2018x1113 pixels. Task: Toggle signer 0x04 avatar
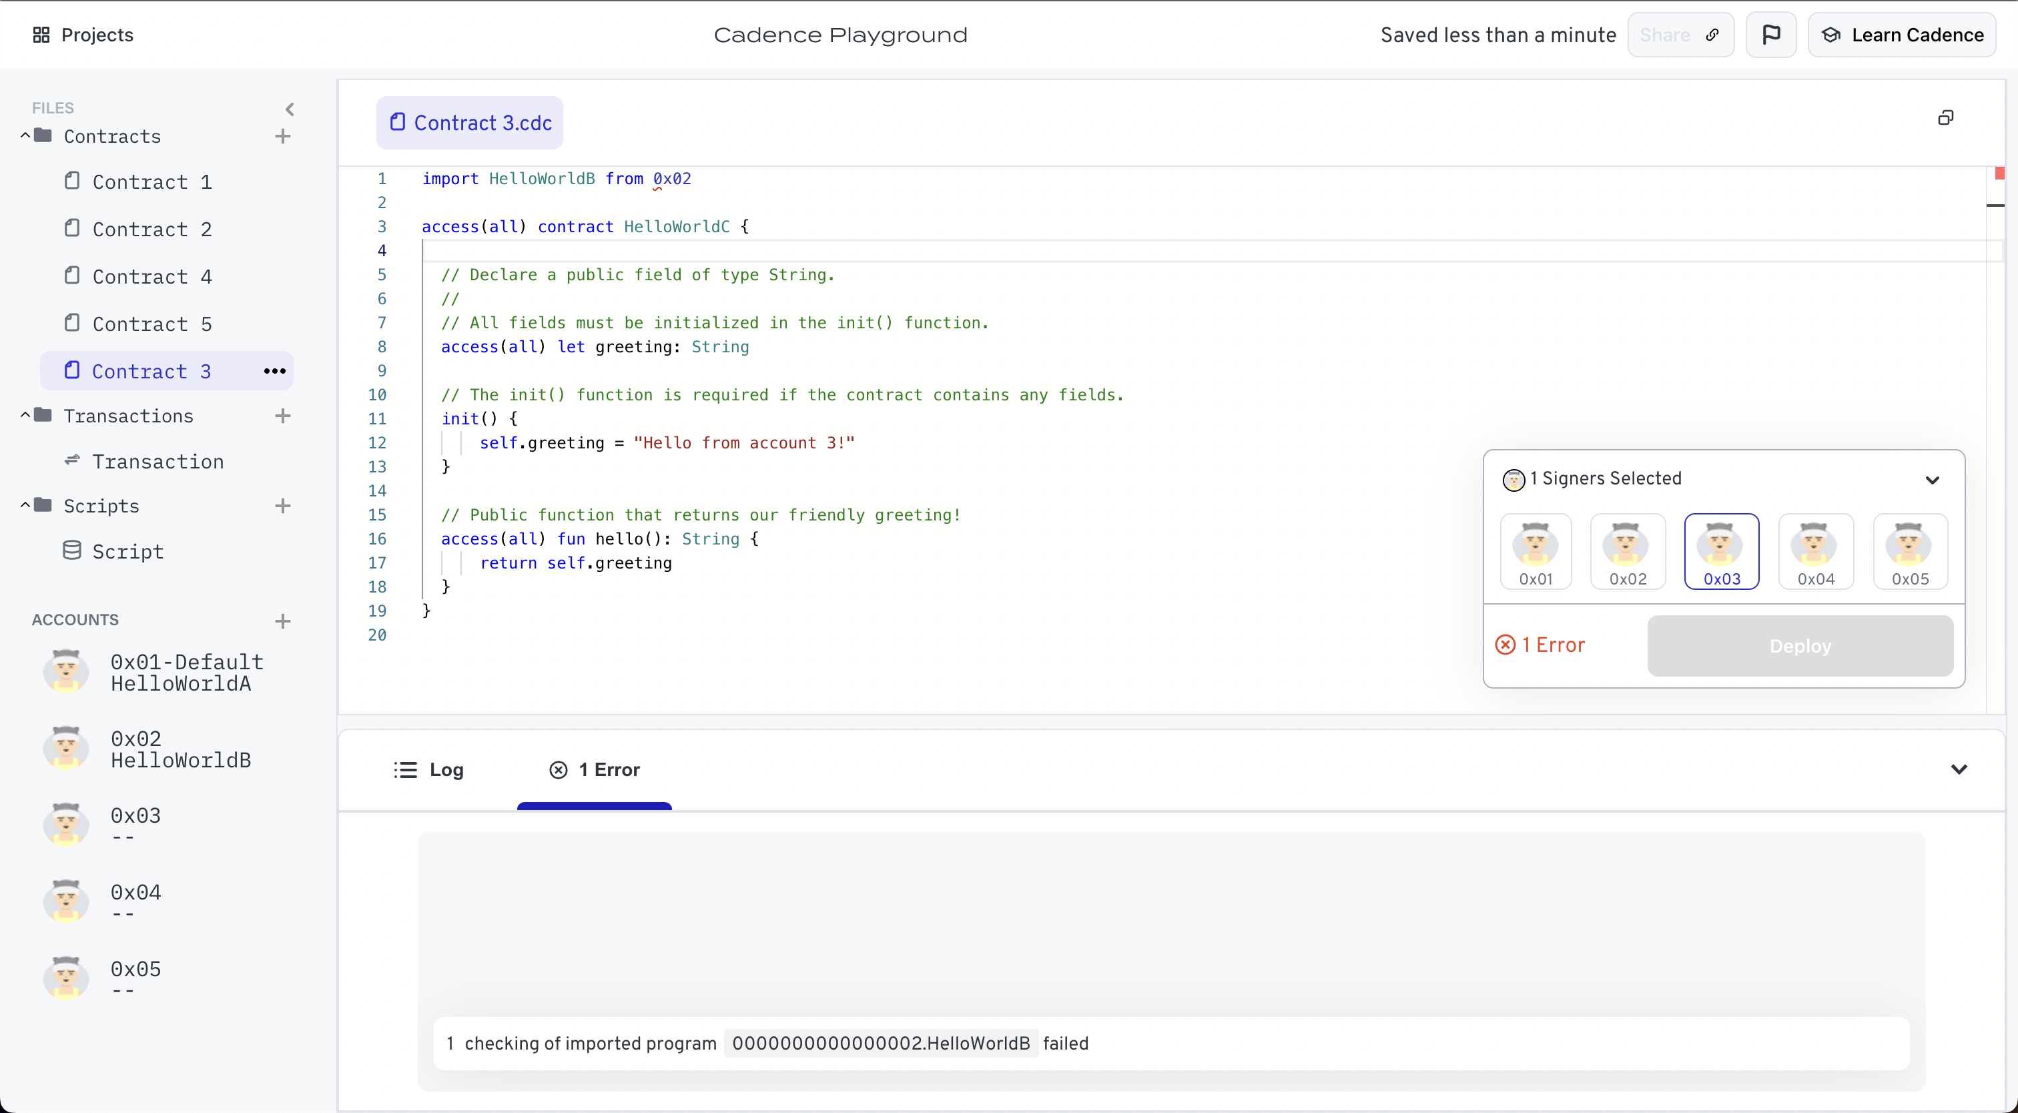(x=1816, y=552)
